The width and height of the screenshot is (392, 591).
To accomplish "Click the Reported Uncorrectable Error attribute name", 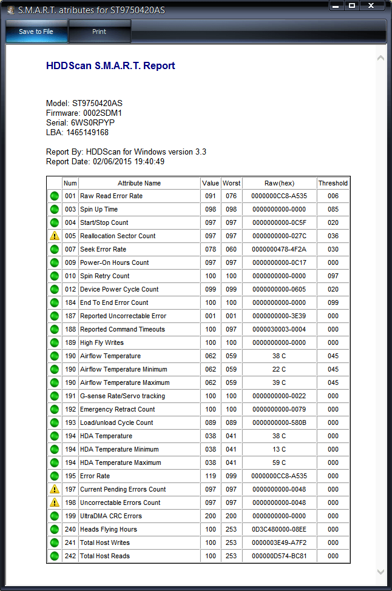I will point(123,316).
